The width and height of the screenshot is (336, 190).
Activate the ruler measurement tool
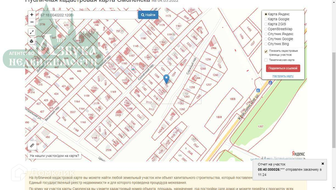tap(32, 145)
